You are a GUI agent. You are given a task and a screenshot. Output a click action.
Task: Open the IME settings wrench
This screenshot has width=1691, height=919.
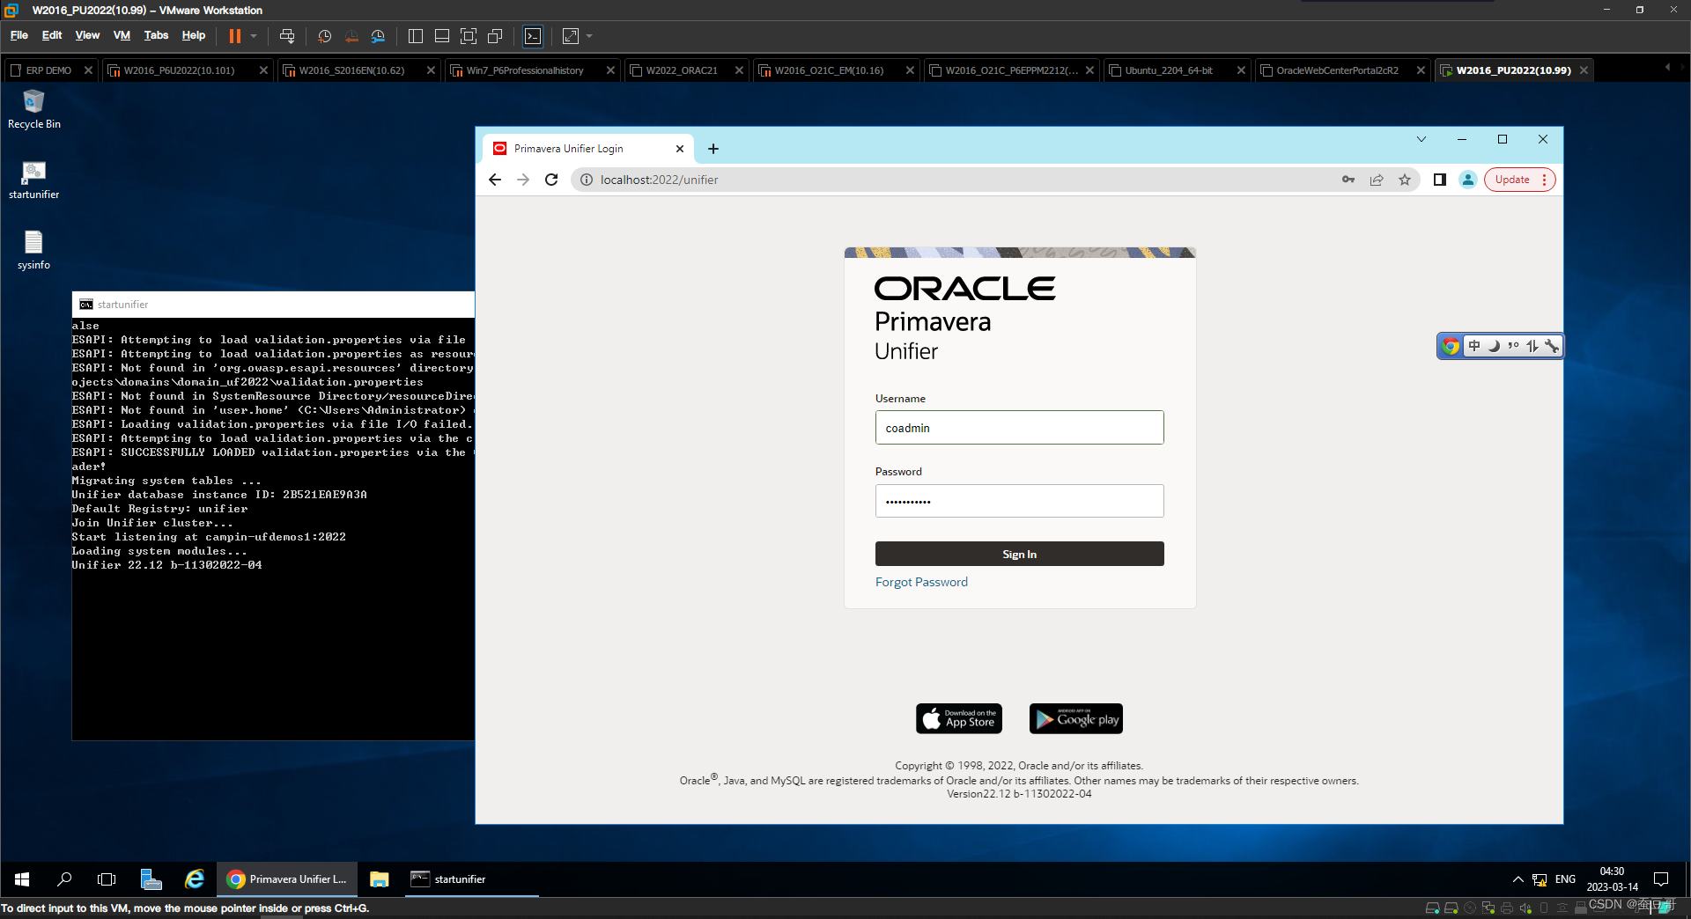tap(1552, 346)
